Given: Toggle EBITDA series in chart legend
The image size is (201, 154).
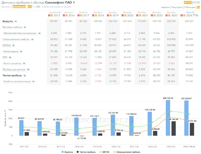Looking at the screenshot, I should [x=104, y=152].
